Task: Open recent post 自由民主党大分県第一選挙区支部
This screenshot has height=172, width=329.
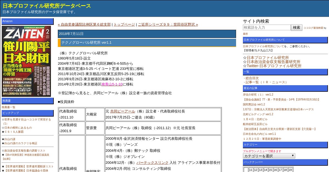Action: click(280, 129)
